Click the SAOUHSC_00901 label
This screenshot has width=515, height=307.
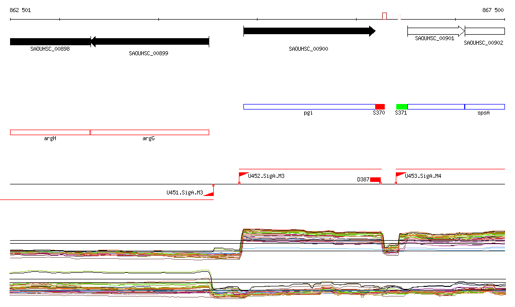(435, 38)
